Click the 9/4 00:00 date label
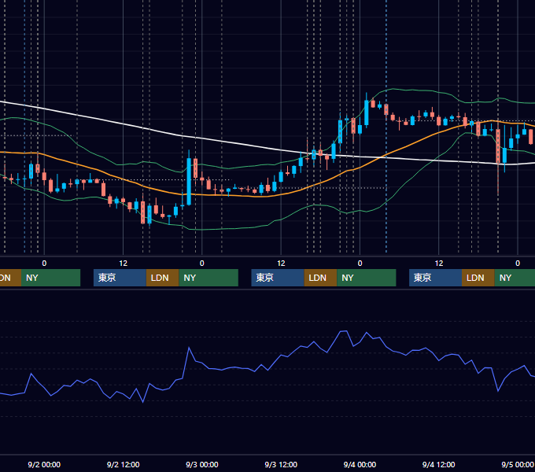 tap(360, 464)
